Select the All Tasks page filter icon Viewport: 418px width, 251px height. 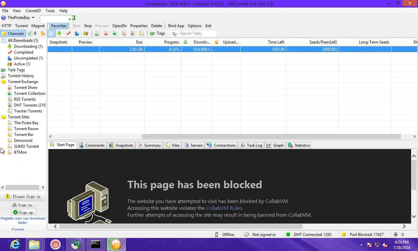click(x=51, y=33)
